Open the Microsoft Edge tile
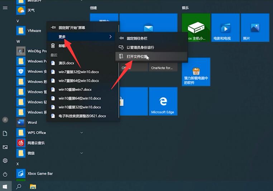Viewport: 273px width, 191px height. 163,101
